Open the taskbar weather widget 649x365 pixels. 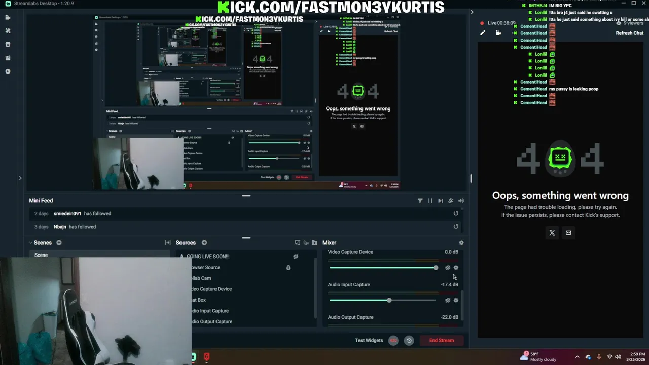(538, 357)
